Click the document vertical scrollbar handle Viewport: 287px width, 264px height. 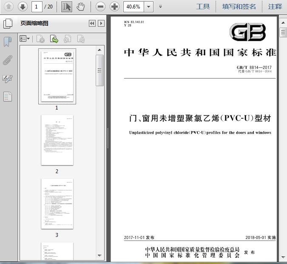point(283,33)
